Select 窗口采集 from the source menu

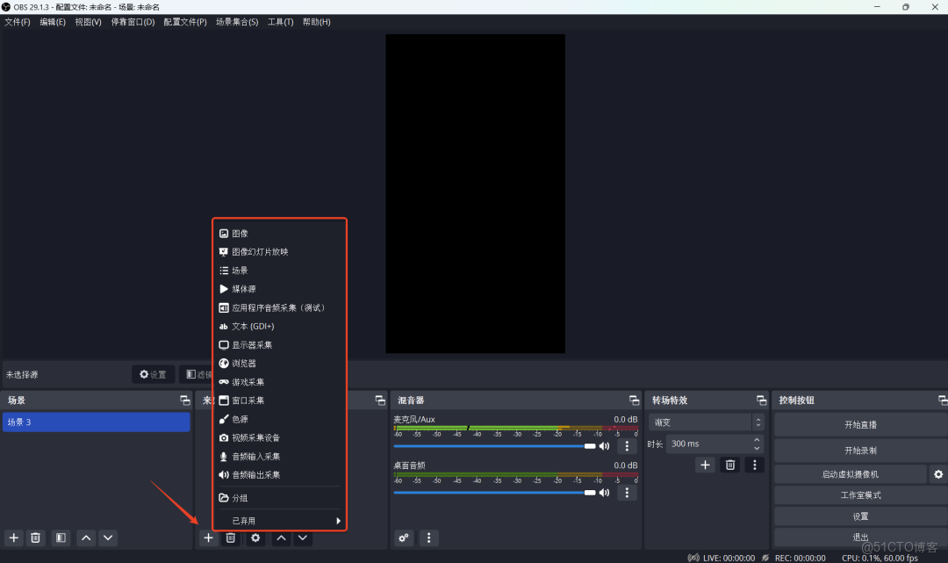[x=250, y=400]
